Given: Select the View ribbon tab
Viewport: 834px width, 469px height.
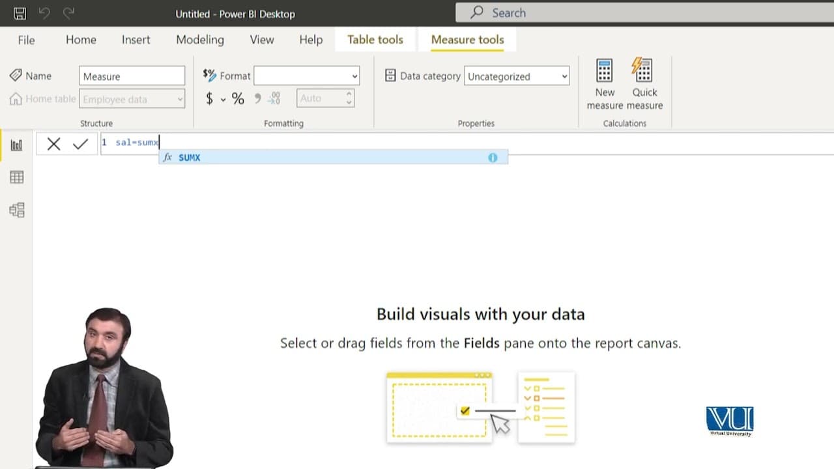Looking at the screenshot, I should tap(262, 40).
